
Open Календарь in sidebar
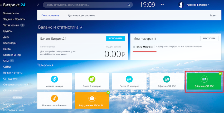[10, 43]
